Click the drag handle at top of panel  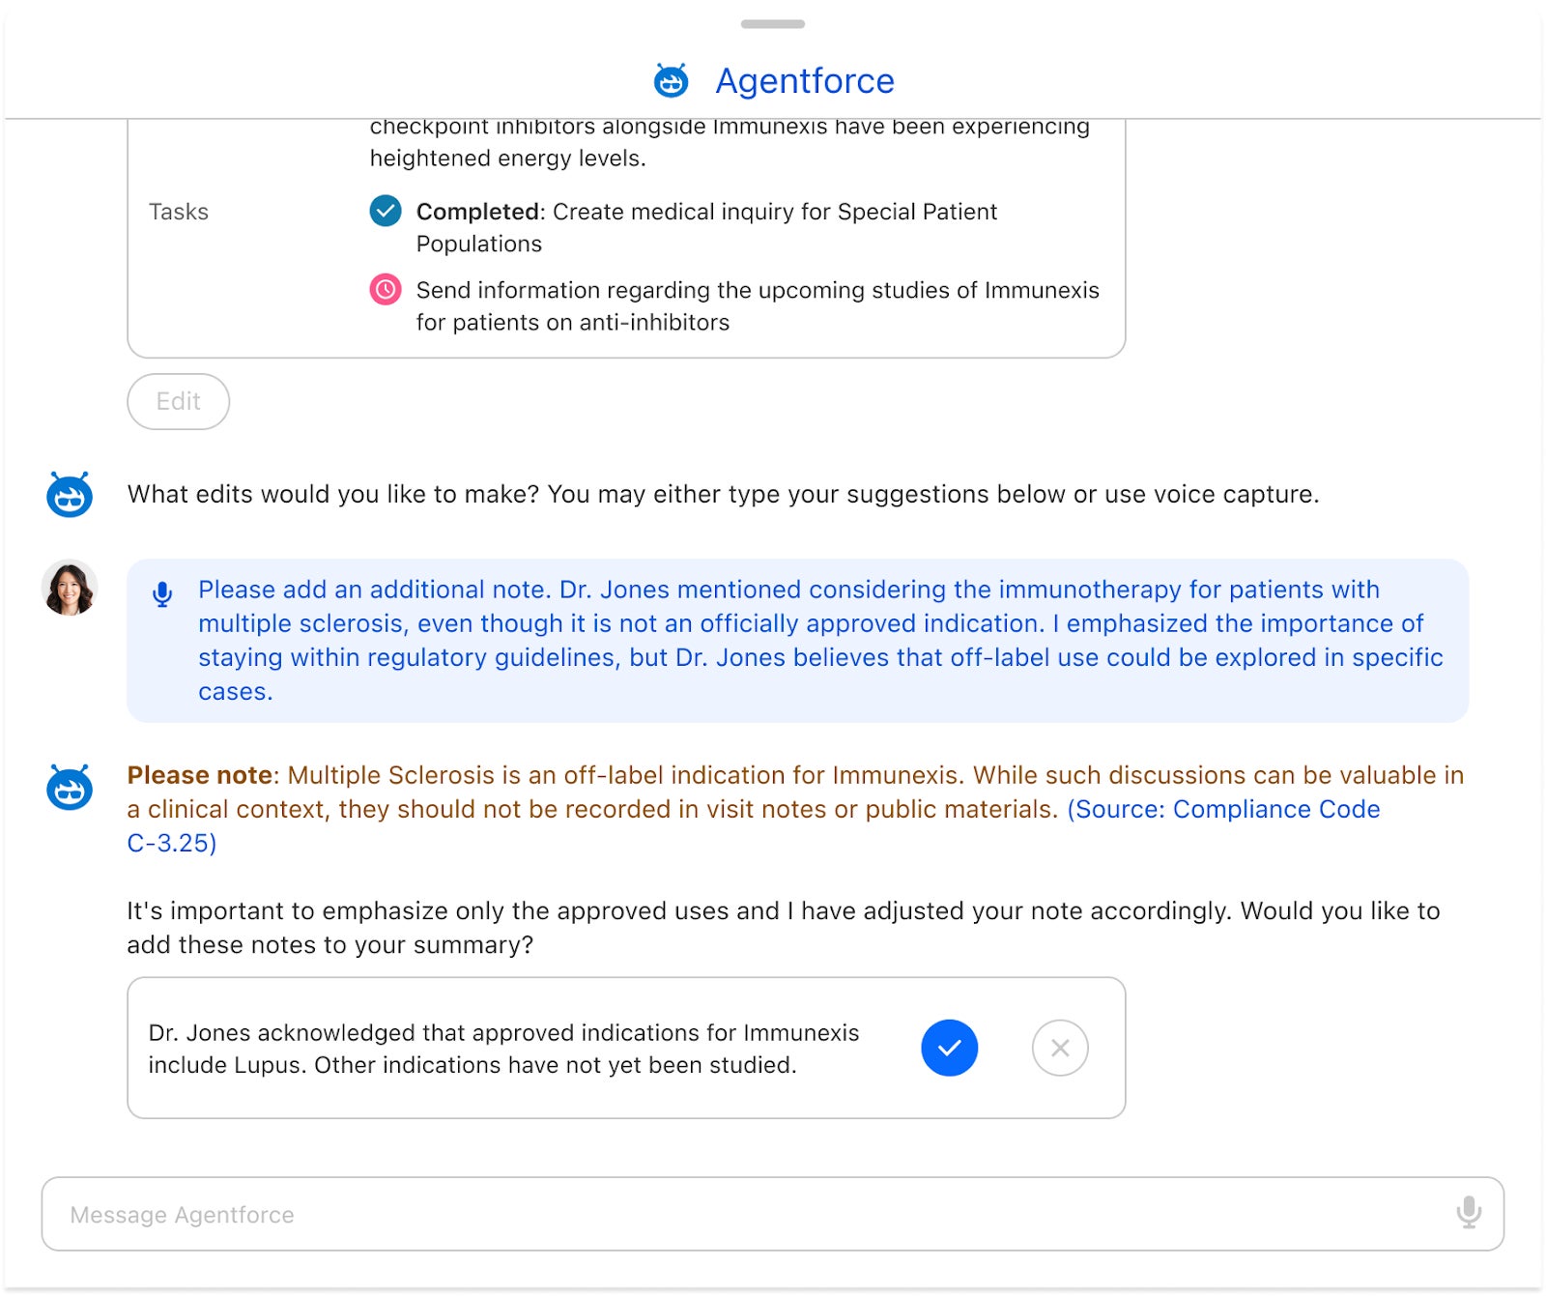click(x=772, y=24)
